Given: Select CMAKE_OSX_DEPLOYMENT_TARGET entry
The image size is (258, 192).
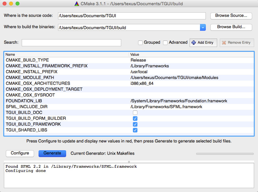Looking at the screenshot, I should click(44, 89).
